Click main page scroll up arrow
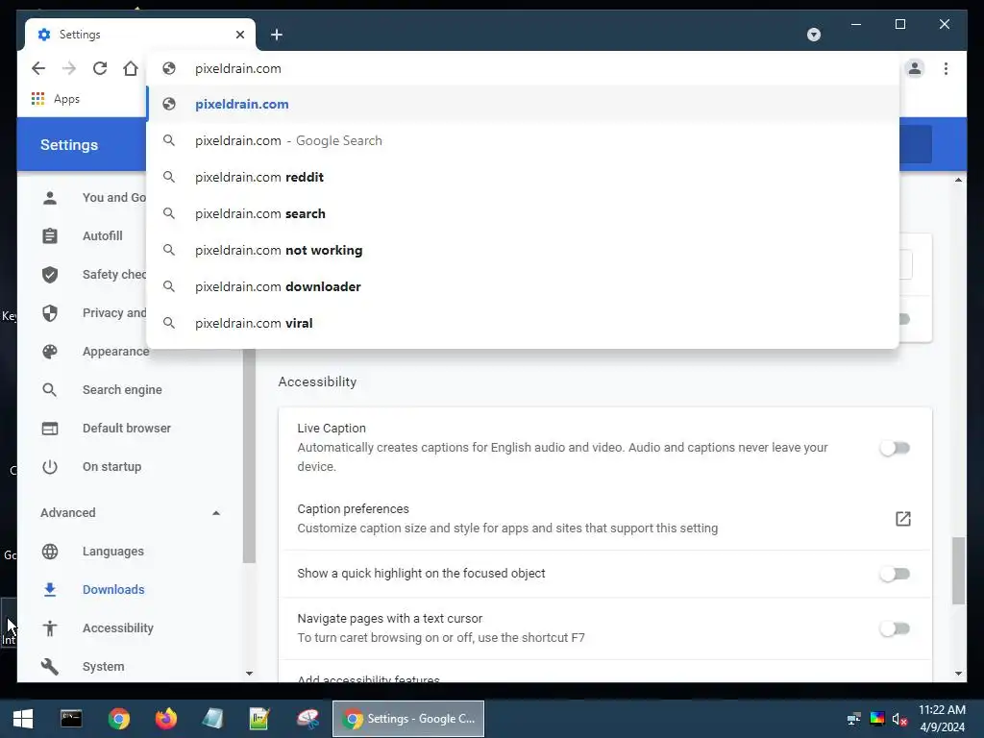The width and height of the screenshot is (984, 738). coord(958,180)
